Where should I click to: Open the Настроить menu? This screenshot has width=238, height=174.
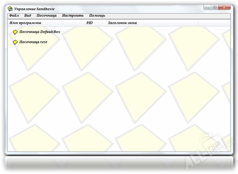(73, 15)
